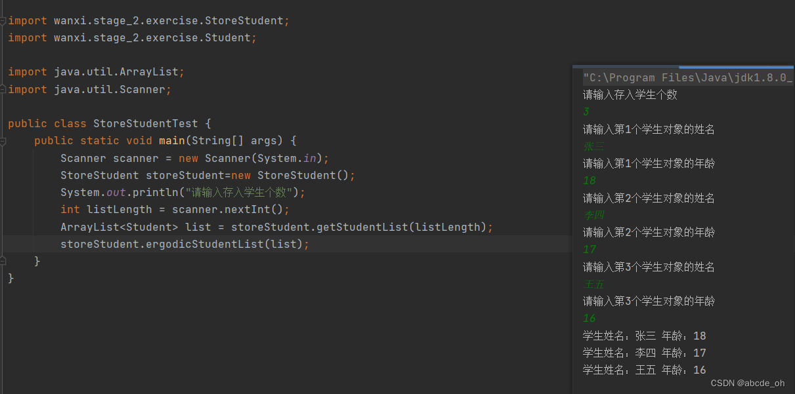The image size is (795, 394).
Task: Click the green console input 李四
Action: pos(593,215)
